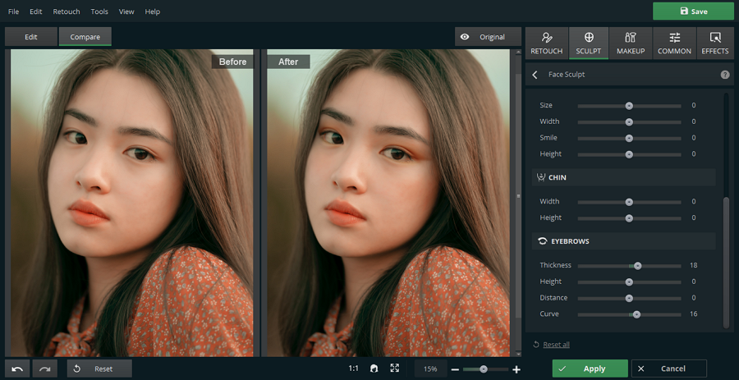This screenshot has height=380, width=739.
Task: Open the Retouch menu in menu bar
Action: (67, 11)
